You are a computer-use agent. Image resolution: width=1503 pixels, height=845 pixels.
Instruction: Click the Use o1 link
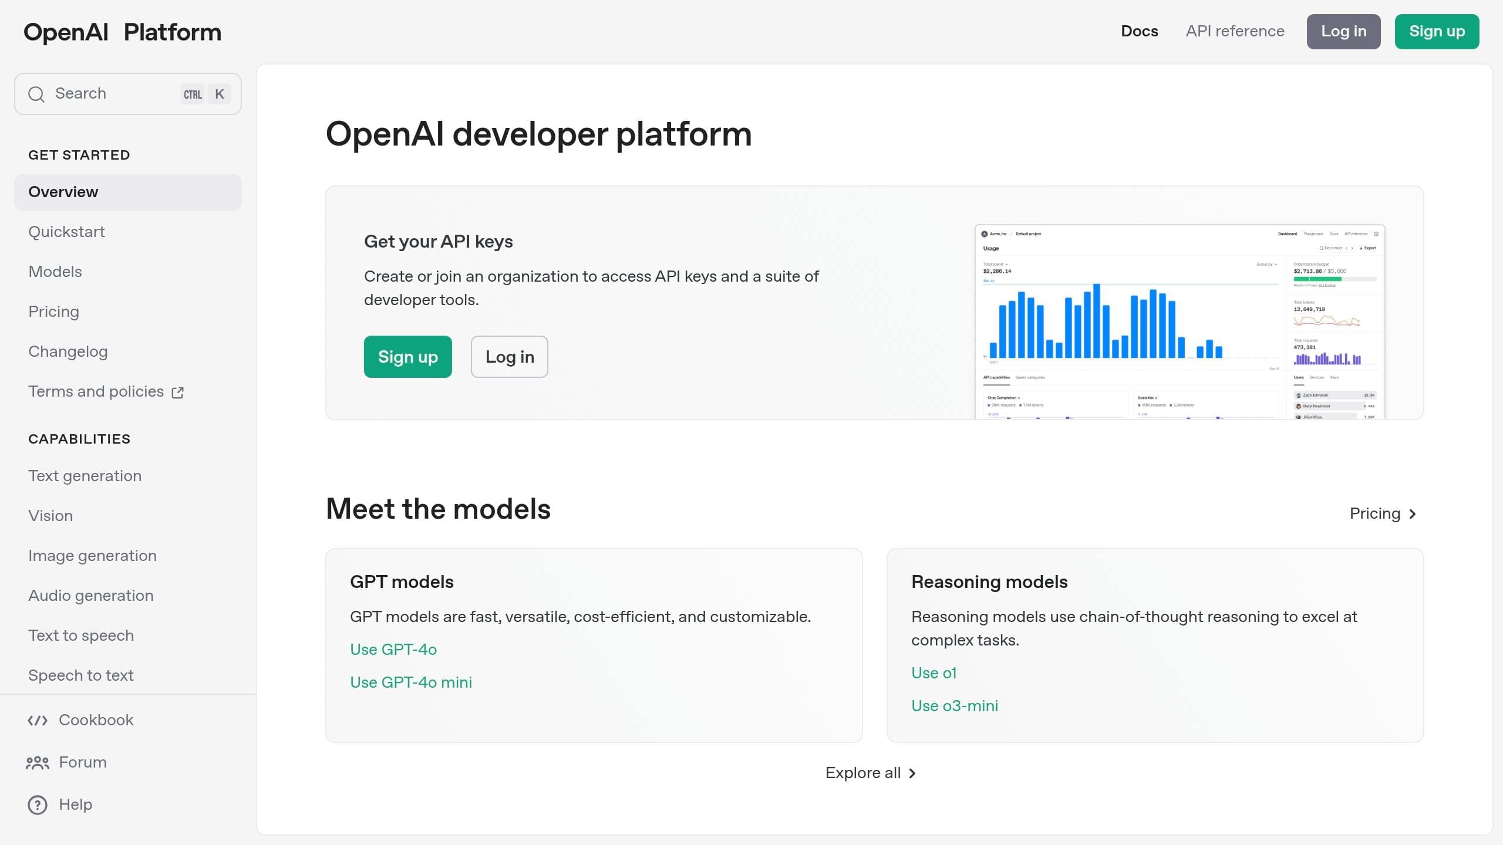click(x=934, y=673)
